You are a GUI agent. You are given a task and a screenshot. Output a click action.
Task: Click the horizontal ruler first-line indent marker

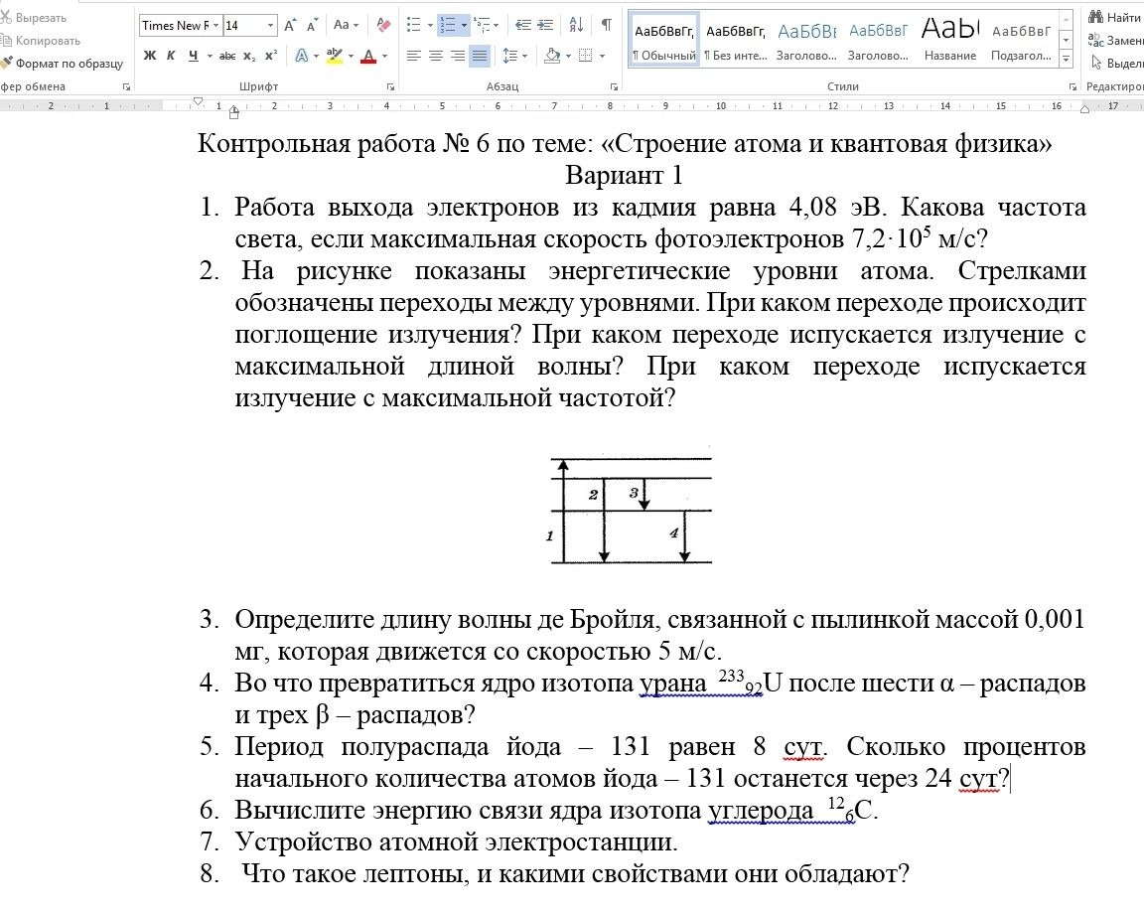(198, 101)
